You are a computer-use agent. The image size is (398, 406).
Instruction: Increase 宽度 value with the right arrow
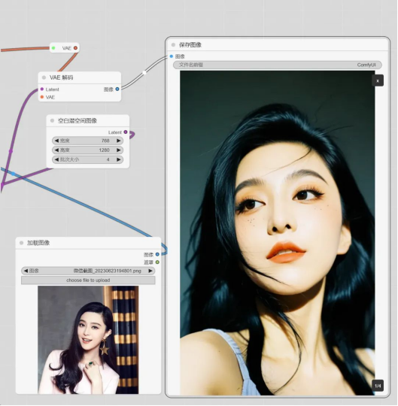tap(119, 141)
